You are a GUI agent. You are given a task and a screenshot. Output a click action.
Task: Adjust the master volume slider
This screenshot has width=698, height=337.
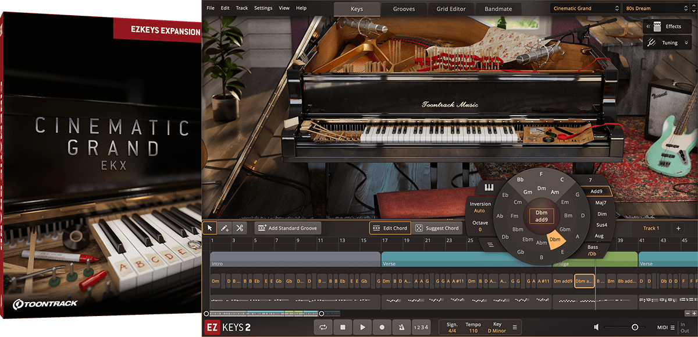[x=635, y=328]
